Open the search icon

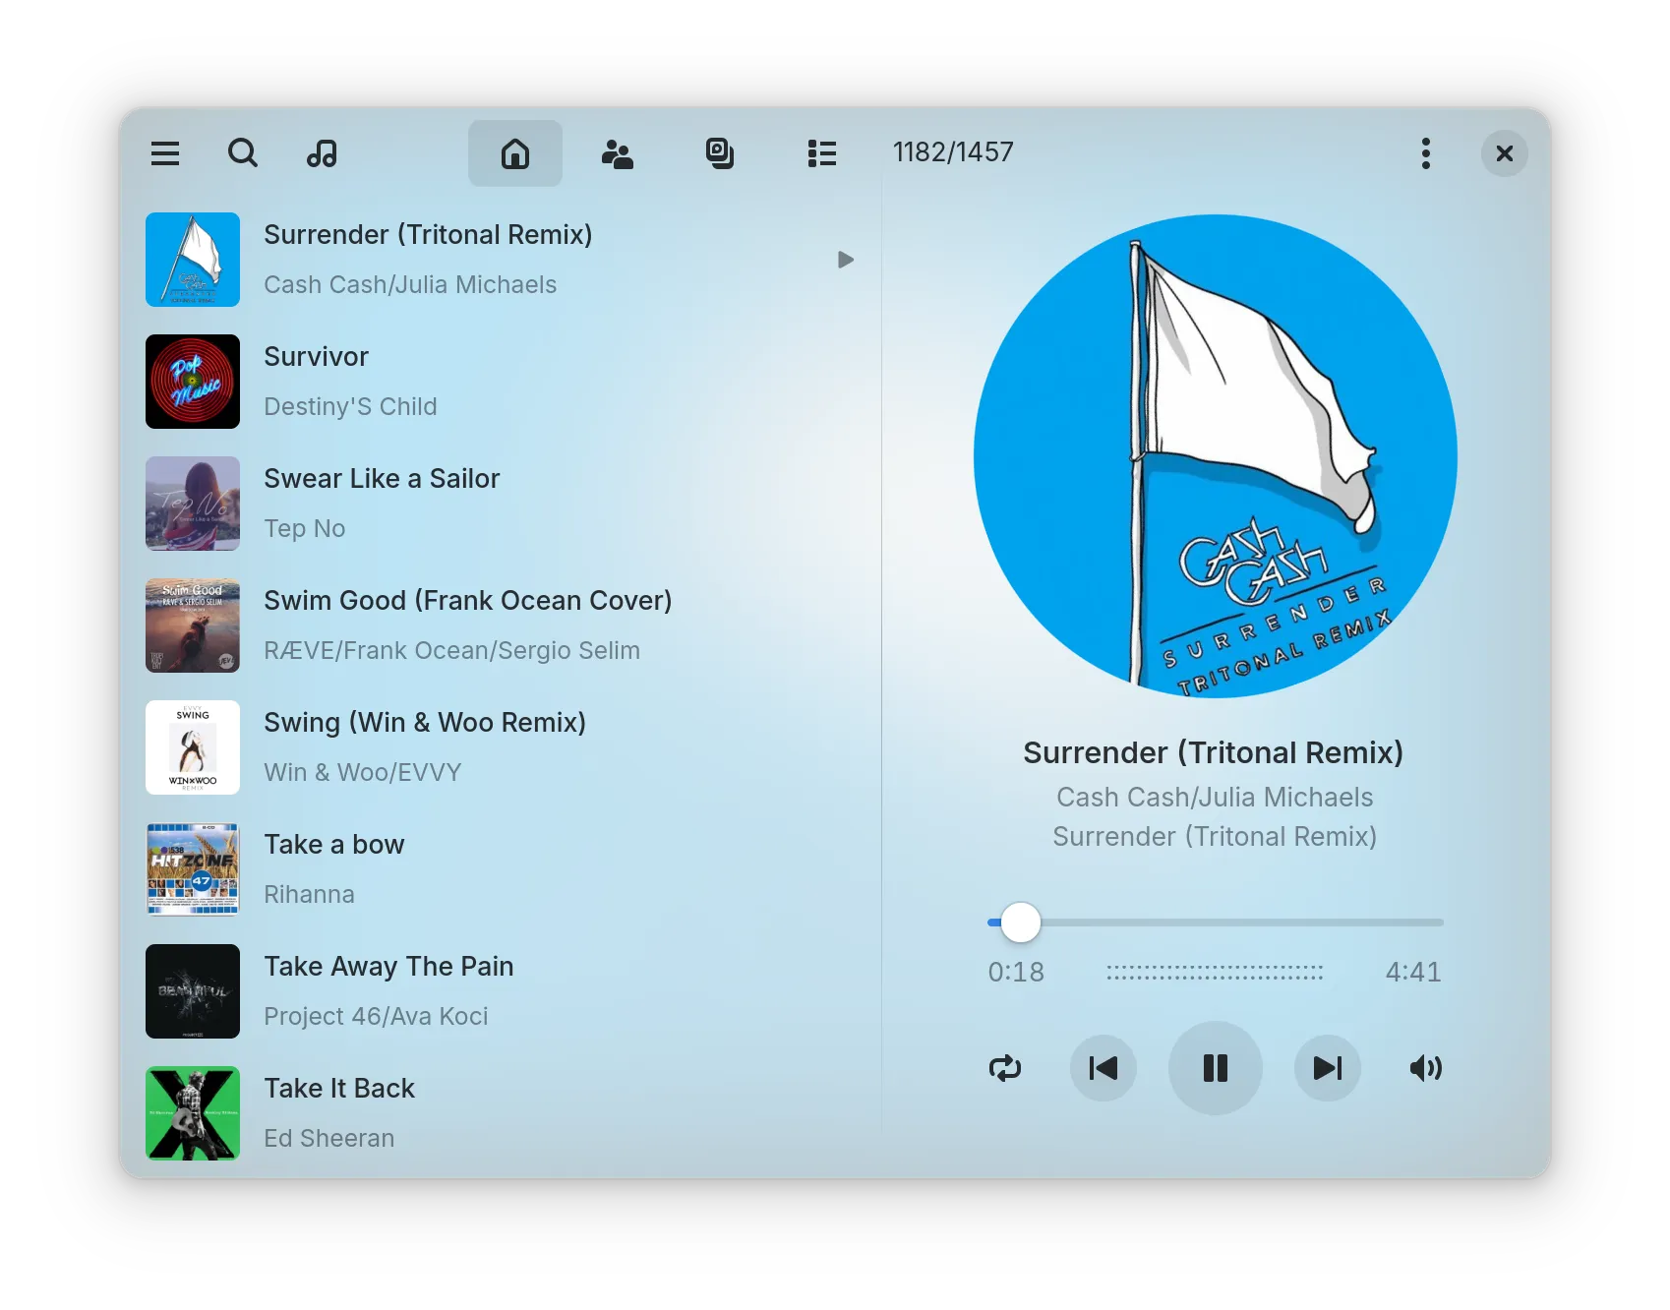(243, 153)
